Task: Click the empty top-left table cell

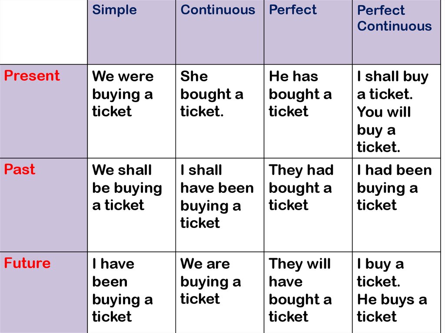Action: click(x=43, y=32)
